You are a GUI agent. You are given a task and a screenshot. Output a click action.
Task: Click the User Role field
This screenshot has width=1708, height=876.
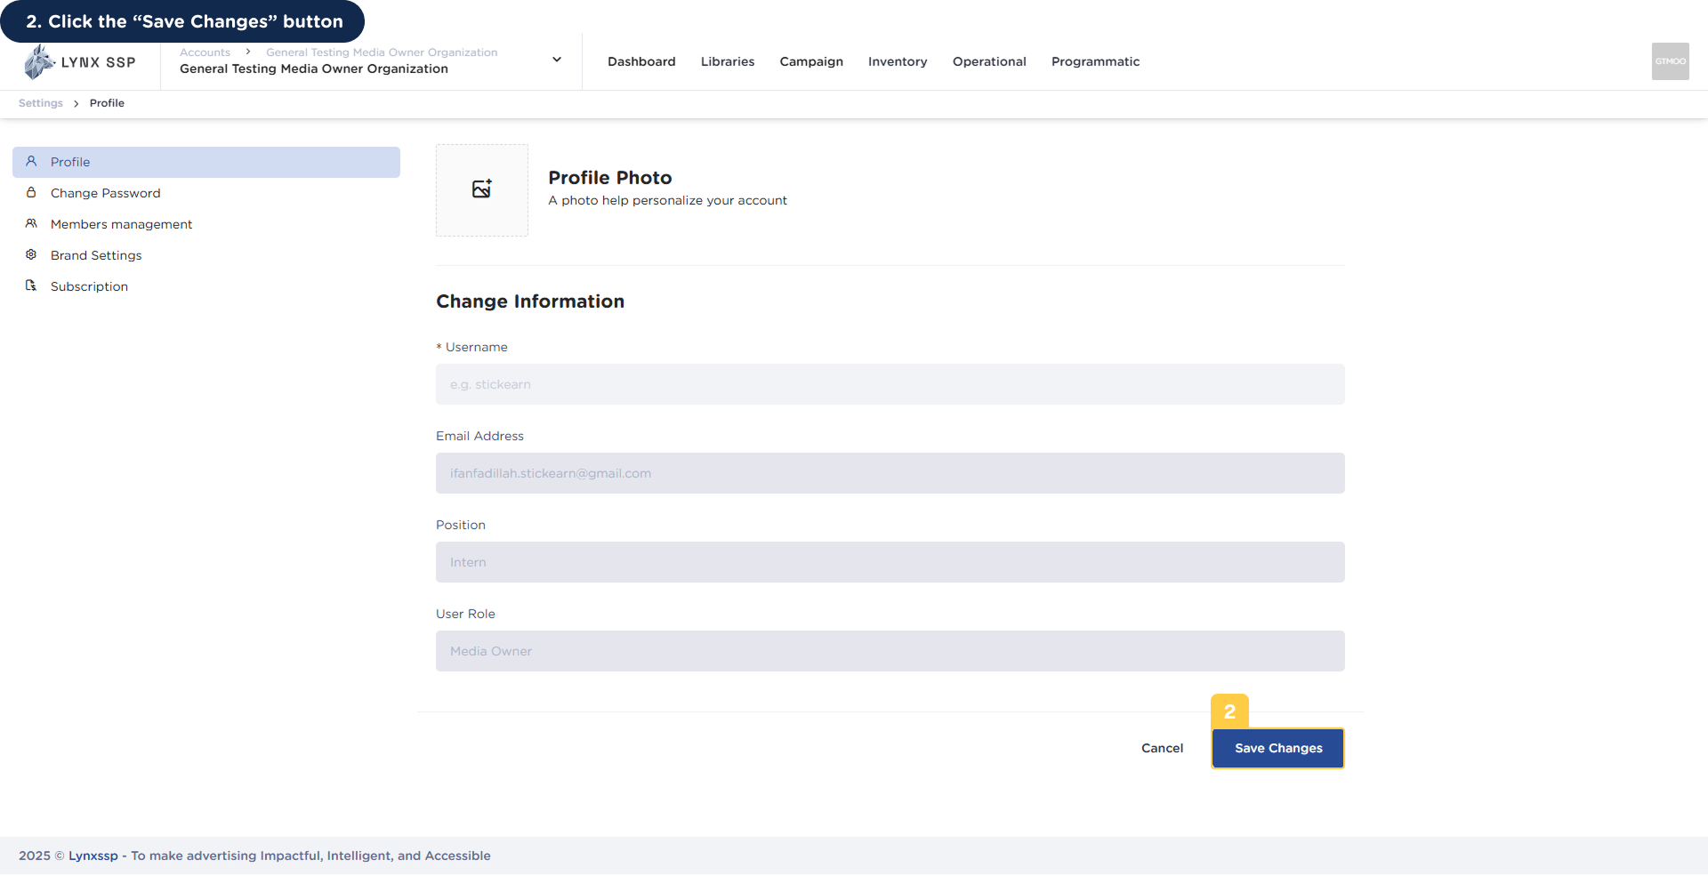coord(890,651)
